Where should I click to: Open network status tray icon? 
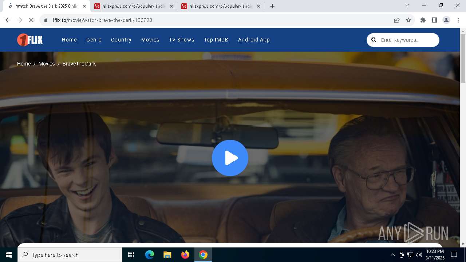click(x=410, y=255)
